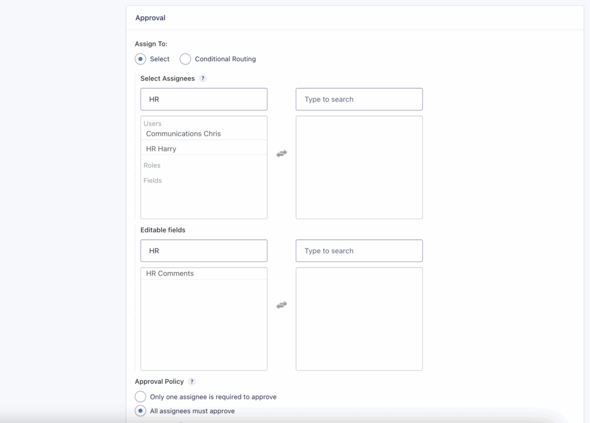Select "All assignees must approve"

pos(140,411)
